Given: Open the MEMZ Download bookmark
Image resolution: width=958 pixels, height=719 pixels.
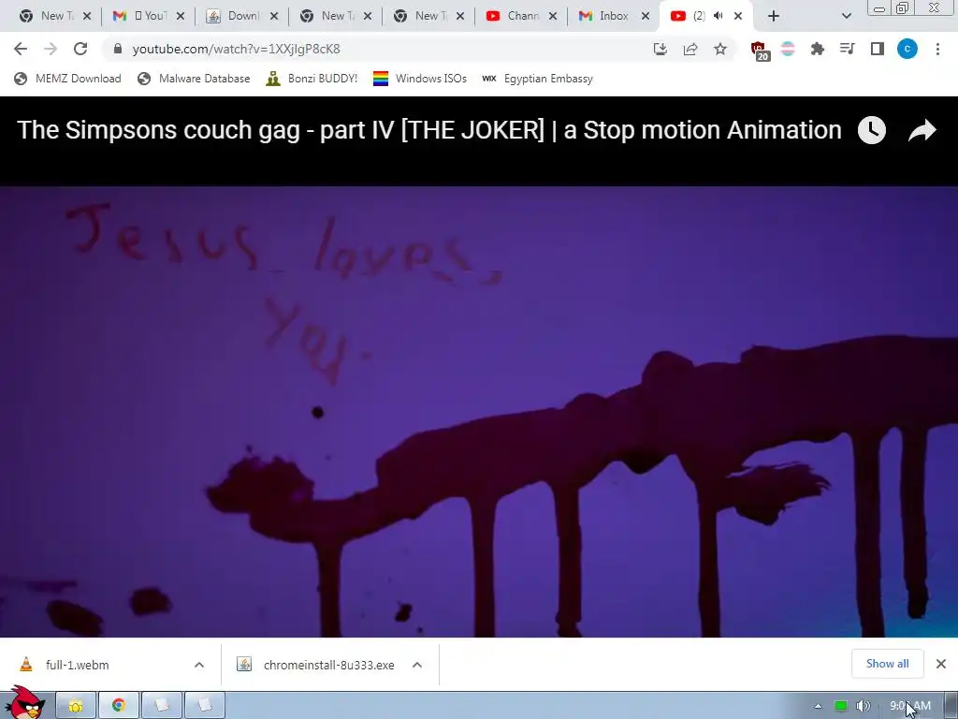Looking at the screenshot, I should click(x=67, y=79).
